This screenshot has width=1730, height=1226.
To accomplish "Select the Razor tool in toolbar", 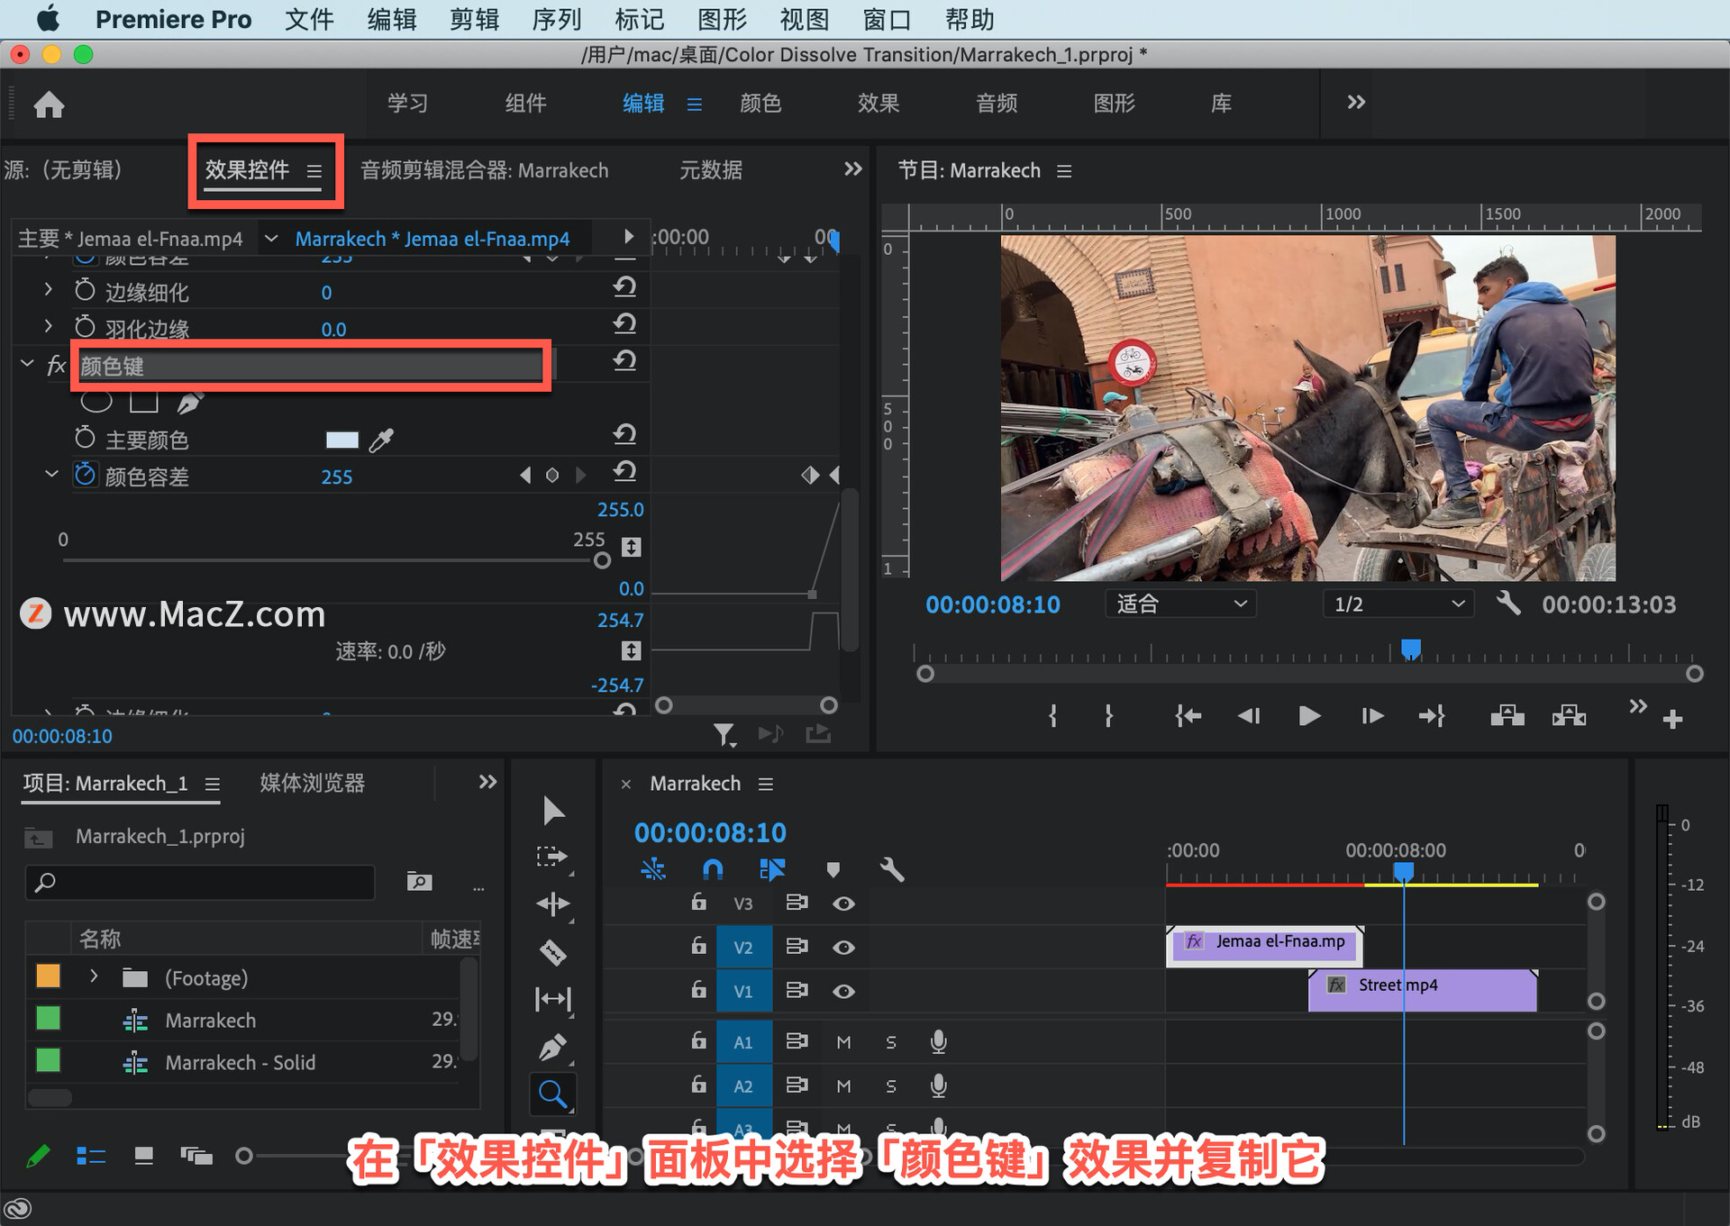I will [x=552, y=952].
